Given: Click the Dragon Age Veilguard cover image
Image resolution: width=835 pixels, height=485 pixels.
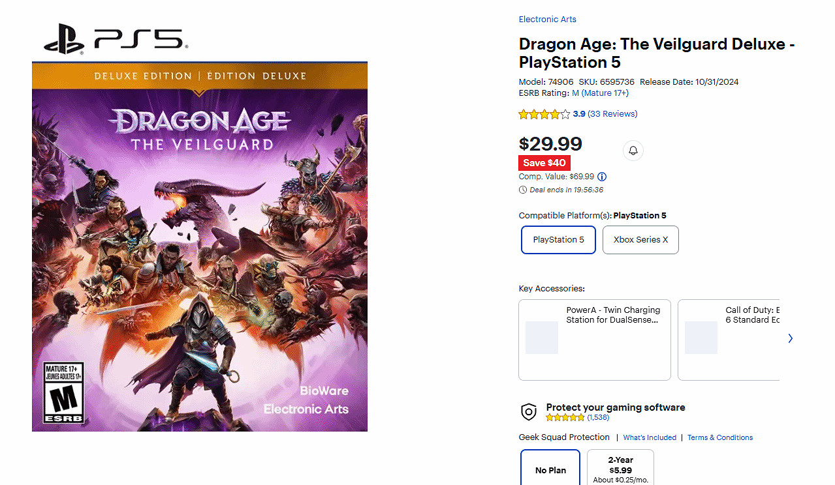Looking at the screenshot, I should click(200, 246).
